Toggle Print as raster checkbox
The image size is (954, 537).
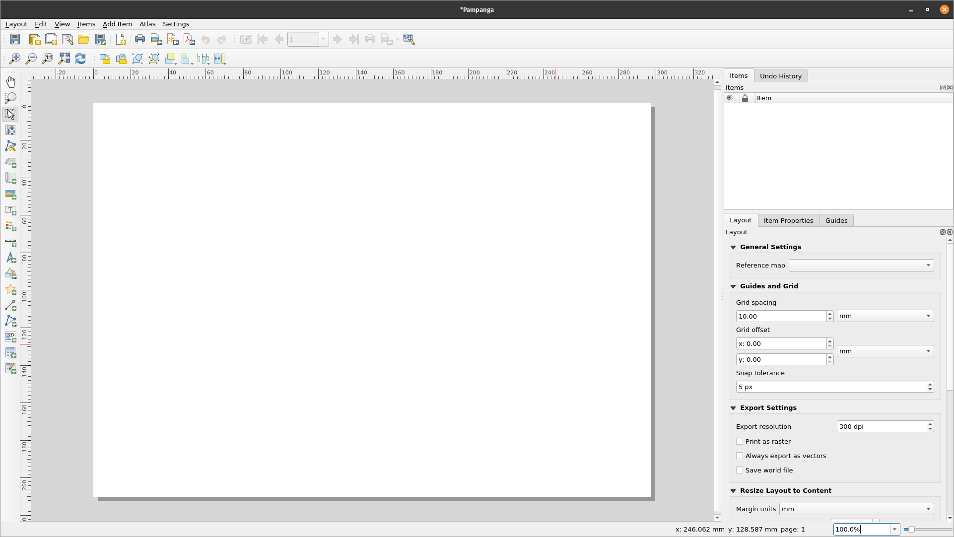click(x=739, y=441)
